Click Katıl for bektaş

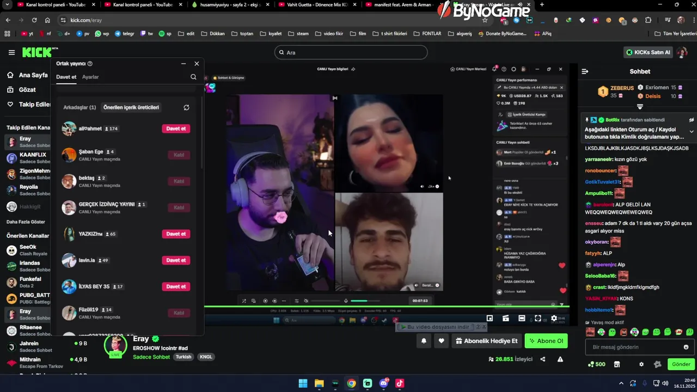tap(179, 181)
